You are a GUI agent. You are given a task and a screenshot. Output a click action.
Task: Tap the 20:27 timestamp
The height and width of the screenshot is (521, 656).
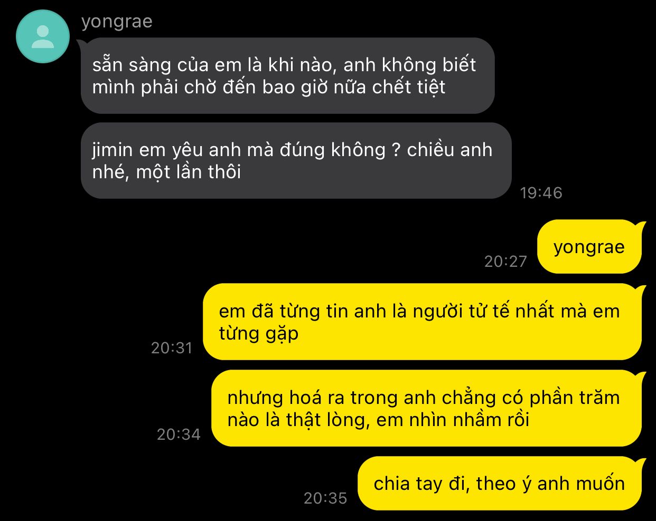click(x=505, y=261)
